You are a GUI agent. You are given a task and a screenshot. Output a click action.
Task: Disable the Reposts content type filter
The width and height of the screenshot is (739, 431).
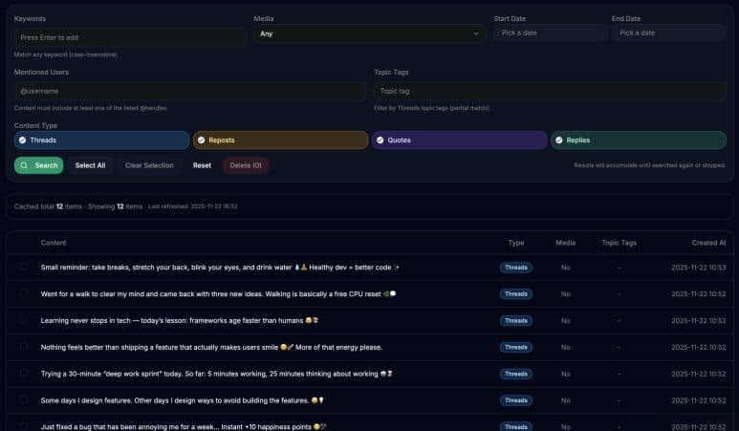point(280,140)
